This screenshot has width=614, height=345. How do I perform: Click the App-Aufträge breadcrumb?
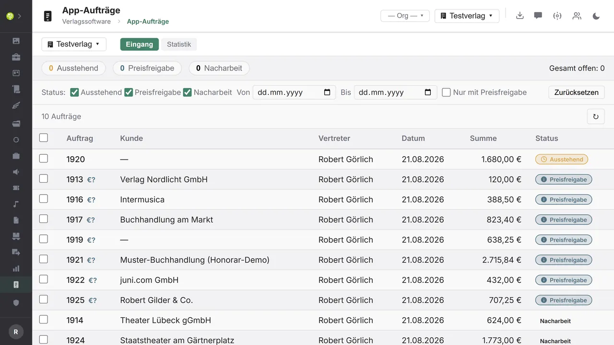148,22
